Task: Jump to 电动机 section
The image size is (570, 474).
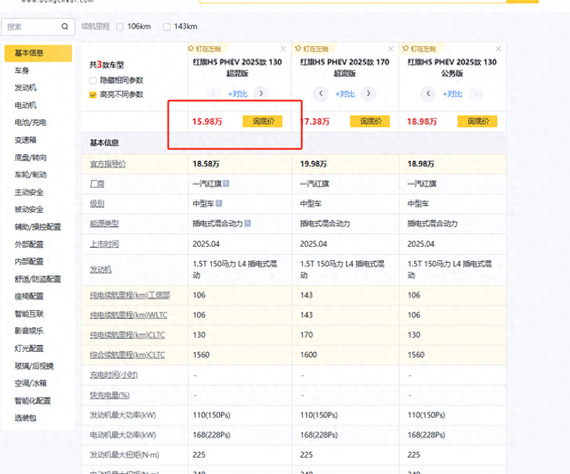Action: coord(26,105)
